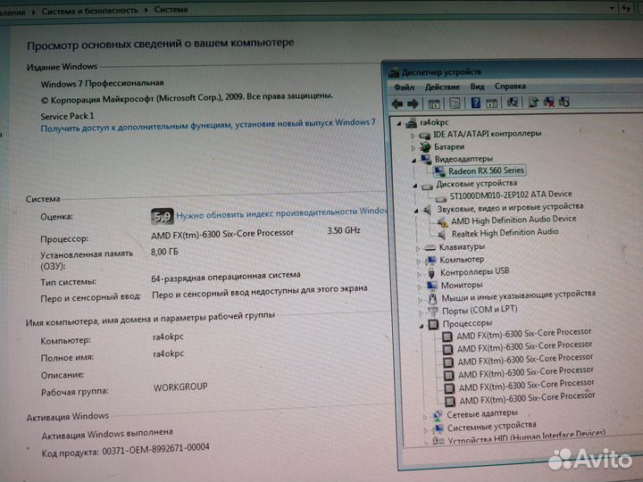
Task: Open device Properties from the toolbar icon
Action: coord(455,104)
